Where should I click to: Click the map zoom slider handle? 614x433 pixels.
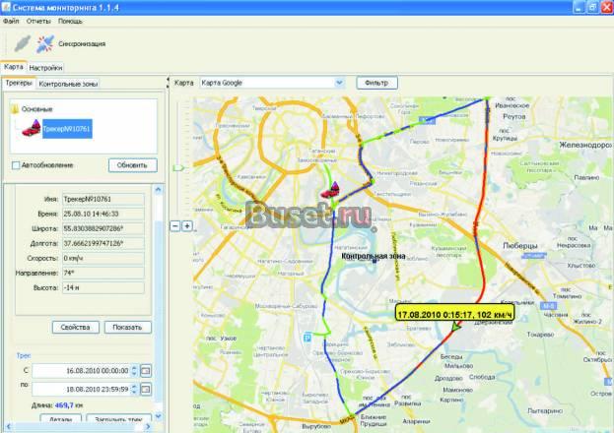click(178, 168)
